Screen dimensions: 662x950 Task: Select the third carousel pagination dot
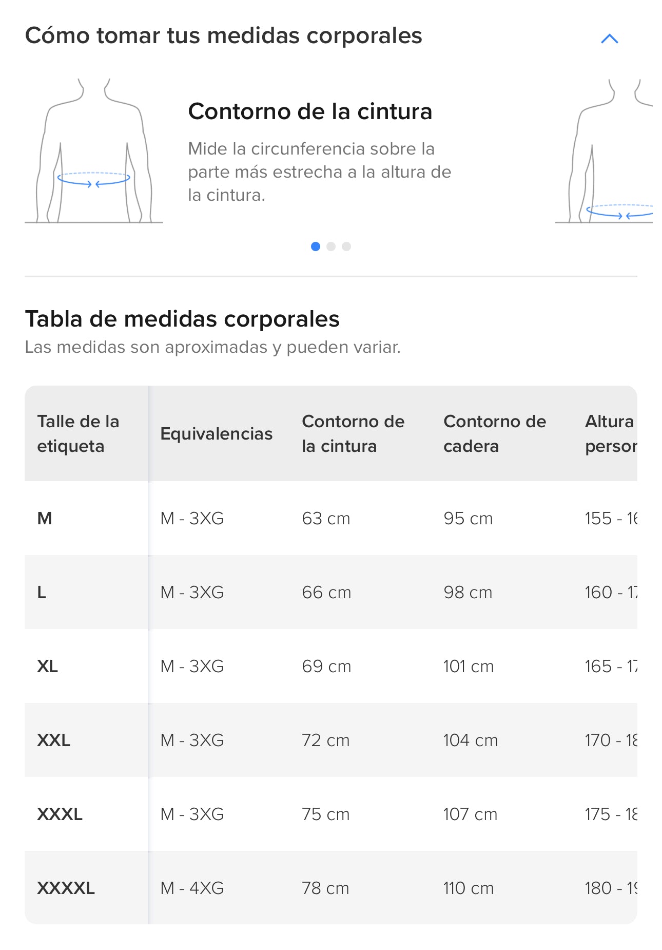pyautogui.click(x=346, y=246)
